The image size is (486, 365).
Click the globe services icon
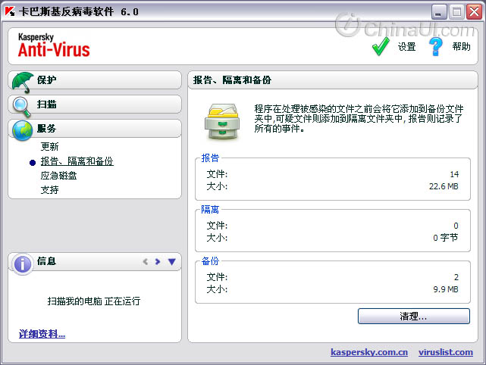(22, 130)
